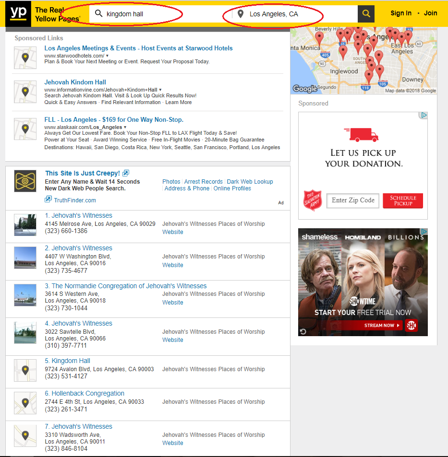The width and height of the screenshot is (448, 457).
Task: Click the map placeholder icon for 3310 Wadsworth Ave listing
Action: [x=25, y=436]
